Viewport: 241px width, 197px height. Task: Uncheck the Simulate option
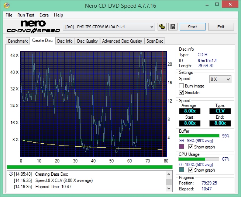pyautogui.click(x=182, y=93)
